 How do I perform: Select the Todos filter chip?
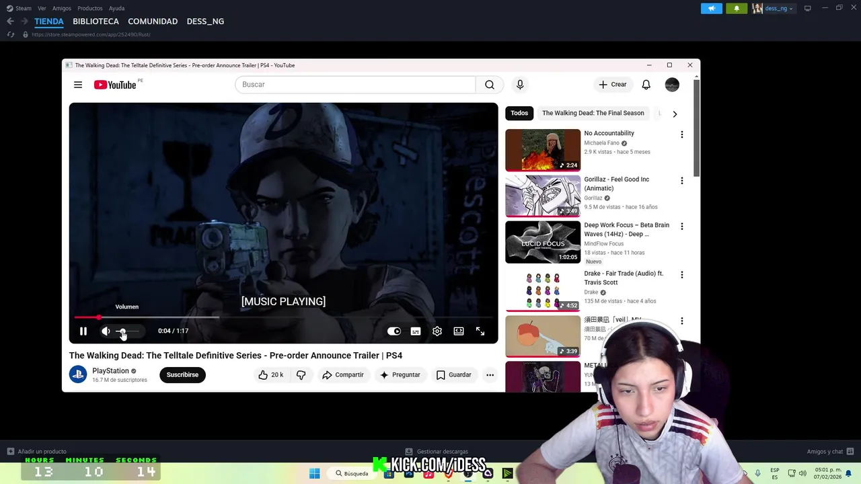519,113
